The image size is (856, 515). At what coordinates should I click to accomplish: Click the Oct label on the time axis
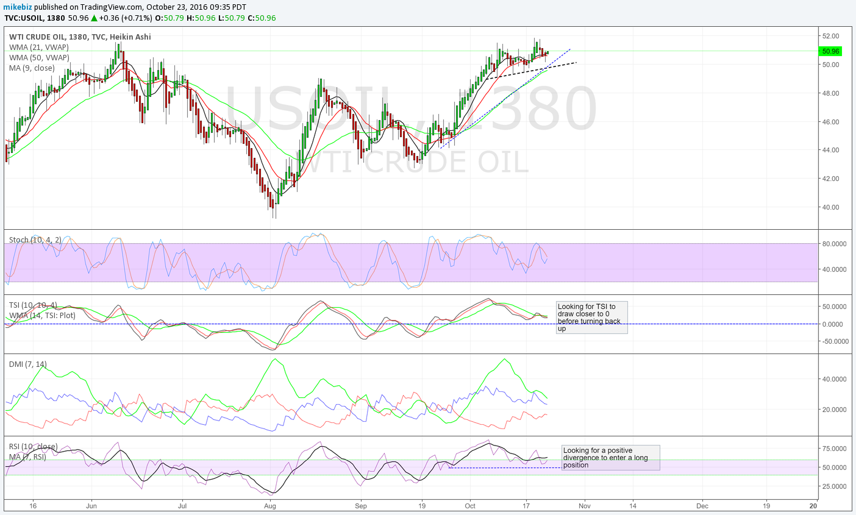pyautogui.click(x=470, y=506)
